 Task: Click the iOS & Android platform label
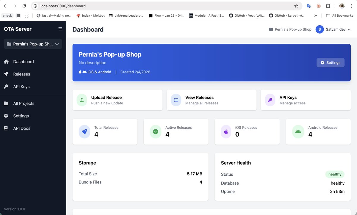(x=99, y=72)
